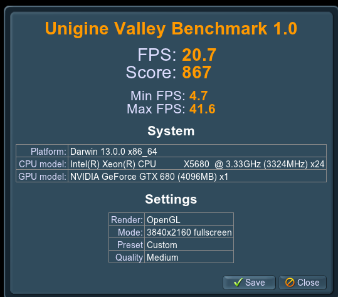This screenshot has height=297, width=338.
Task: Click the Custom preset value cell
Action: [x=189, y=244]
